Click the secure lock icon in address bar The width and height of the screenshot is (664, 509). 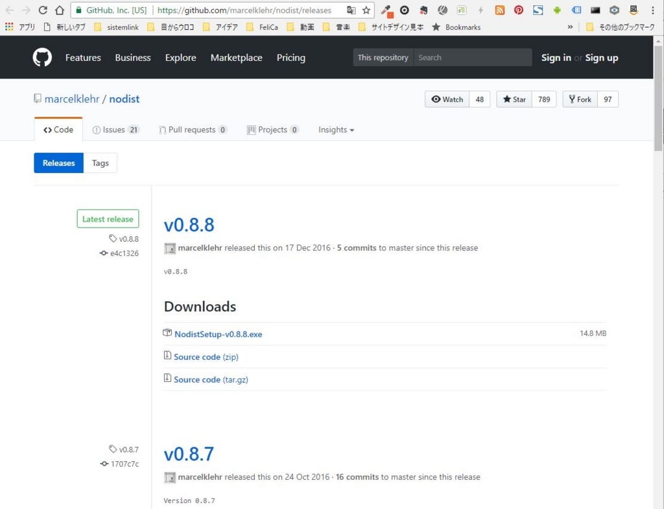point(78,10)
